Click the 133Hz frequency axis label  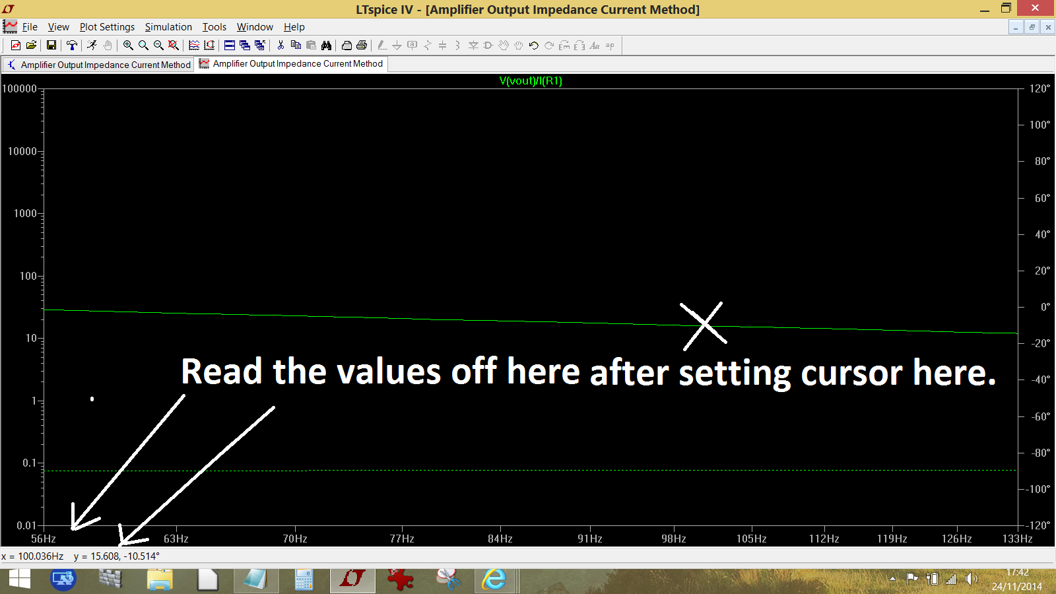coord(1017,539)
